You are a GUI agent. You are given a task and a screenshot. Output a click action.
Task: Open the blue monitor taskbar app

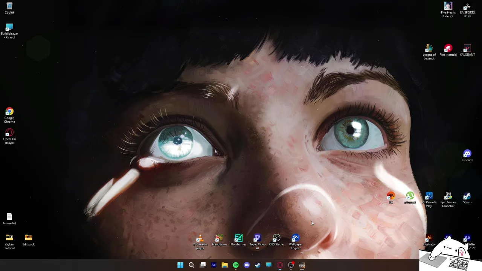coord(269,265)
